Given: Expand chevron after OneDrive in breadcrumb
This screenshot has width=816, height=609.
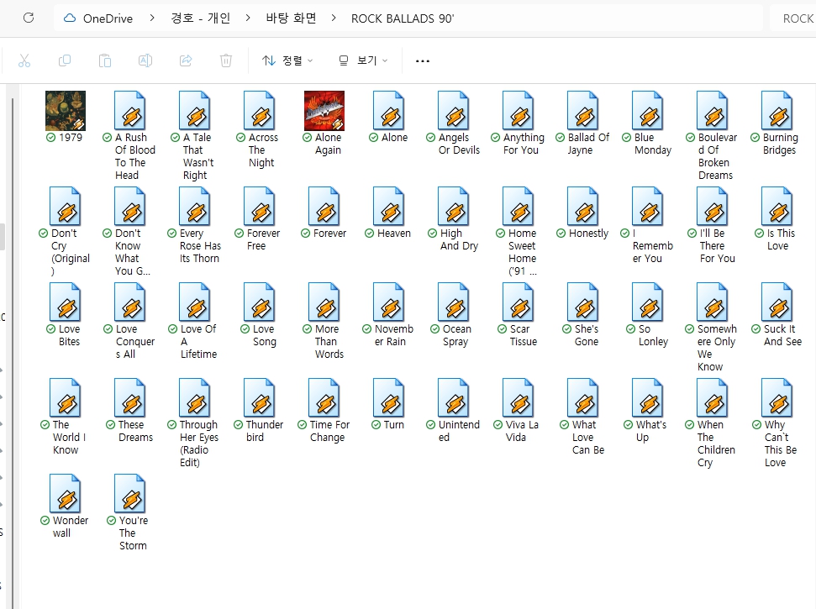Looking at the screenshot, I should (x=152, y=18).
